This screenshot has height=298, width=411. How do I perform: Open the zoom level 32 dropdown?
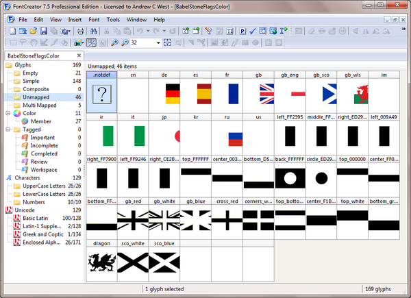(158, 42)
